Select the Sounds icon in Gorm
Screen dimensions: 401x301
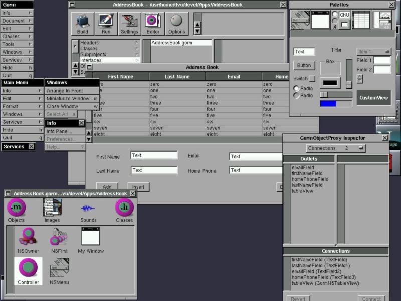(x=88, y=211)
